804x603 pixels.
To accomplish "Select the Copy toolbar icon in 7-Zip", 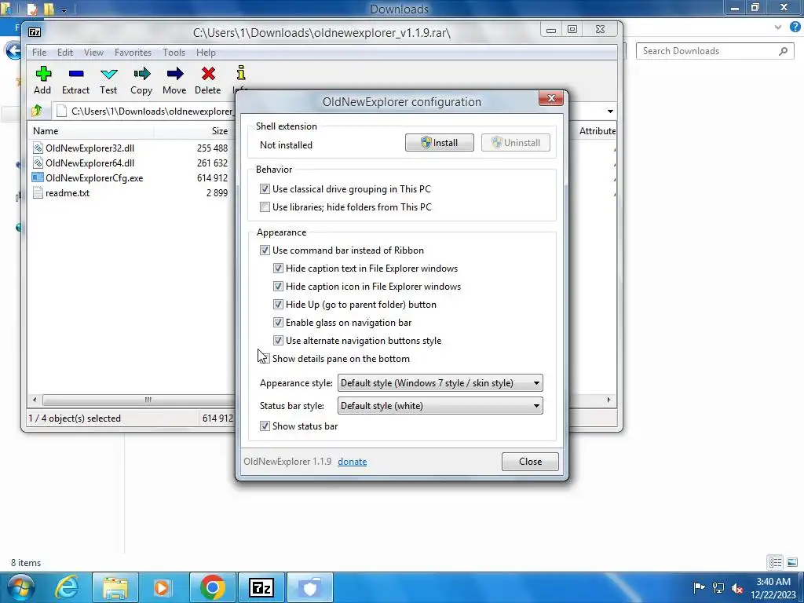I will click(x=141, y=74).
